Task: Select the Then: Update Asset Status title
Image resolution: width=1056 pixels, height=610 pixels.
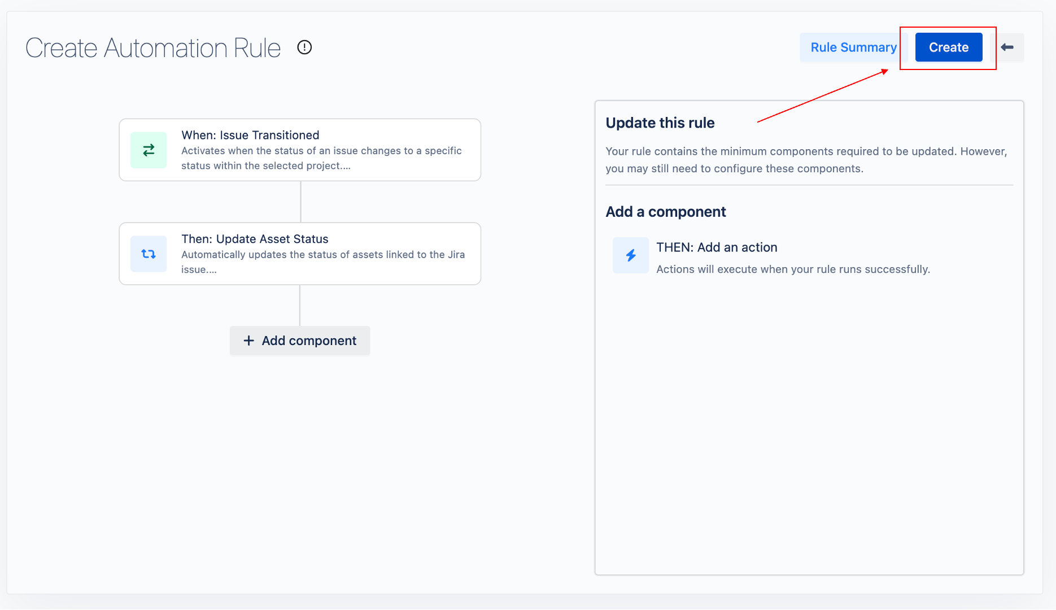Action: (255, 239)
